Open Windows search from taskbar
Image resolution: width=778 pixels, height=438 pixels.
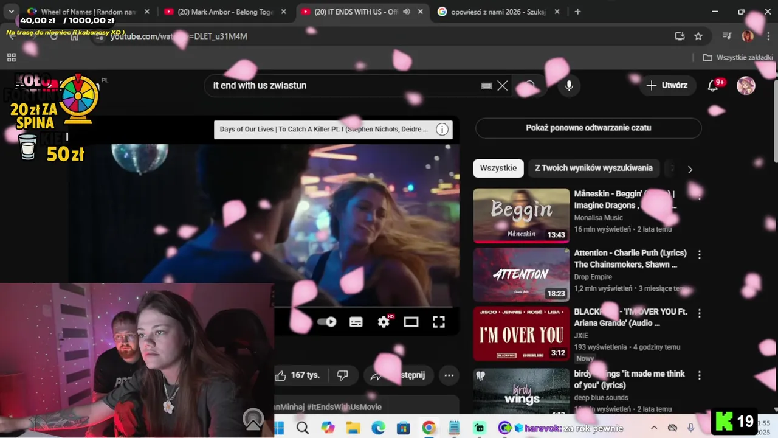pyautogui.click(x=302, y=428)
